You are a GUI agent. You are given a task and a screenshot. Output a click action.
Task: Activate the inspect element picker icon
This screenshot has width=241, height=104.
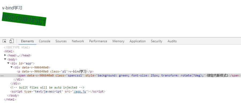click(5, 41)
